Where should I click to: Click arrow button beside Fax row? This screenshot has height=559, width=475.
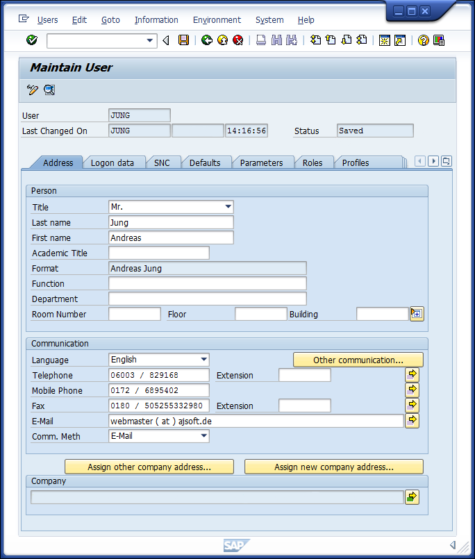click(x=412, y=405)
